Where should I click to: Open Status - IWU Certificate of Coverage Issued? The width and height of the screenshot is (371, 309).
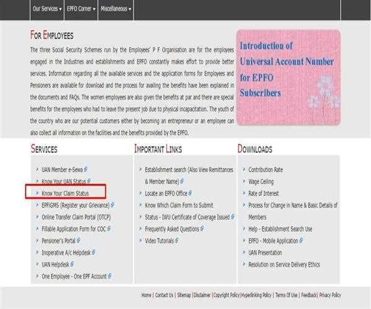click(x=187, y=217)
